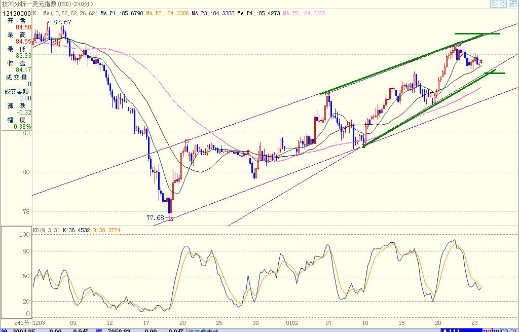
Task: Click the highest price 84.55
Action: point(23,42)
